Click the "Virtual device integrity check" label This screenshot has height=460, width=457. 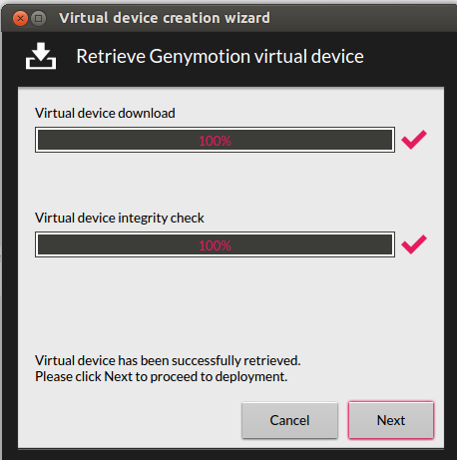point(120,219)
